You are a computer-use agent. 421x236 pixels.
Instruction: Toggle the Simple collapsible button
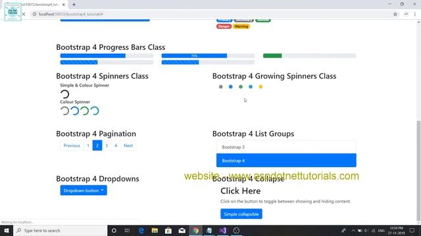241,214
